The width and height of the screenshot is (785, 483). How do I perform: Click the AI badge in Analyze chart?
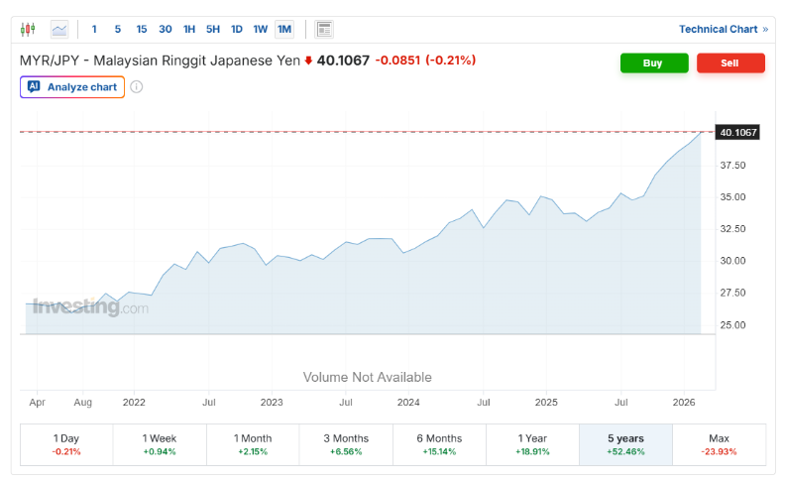[x=34, y=87]
